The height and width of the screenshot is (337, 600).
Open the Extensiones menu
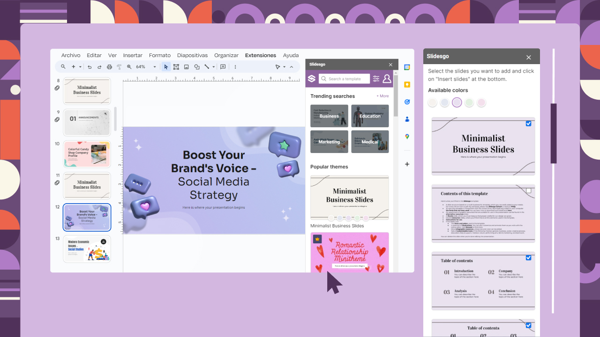click(261, 55)
